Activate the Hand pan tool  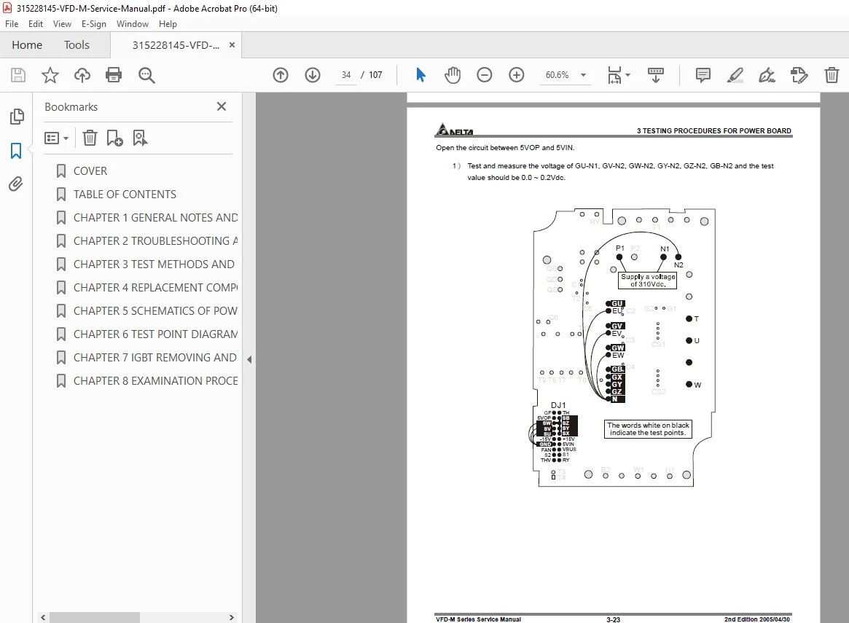point(452,75)
